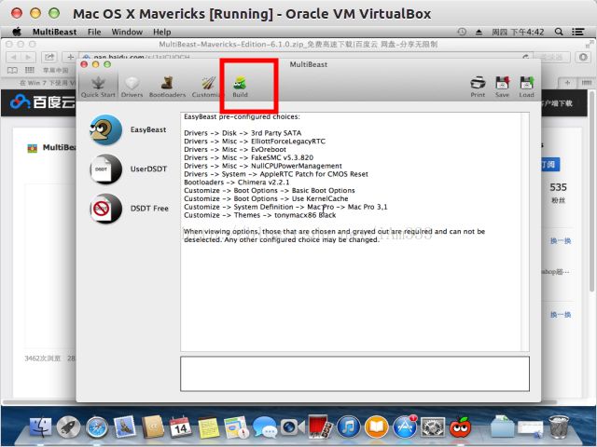Click the MultiBeast red apple Dock icon
Screen dimensions: 597x447
pos(461,427)
